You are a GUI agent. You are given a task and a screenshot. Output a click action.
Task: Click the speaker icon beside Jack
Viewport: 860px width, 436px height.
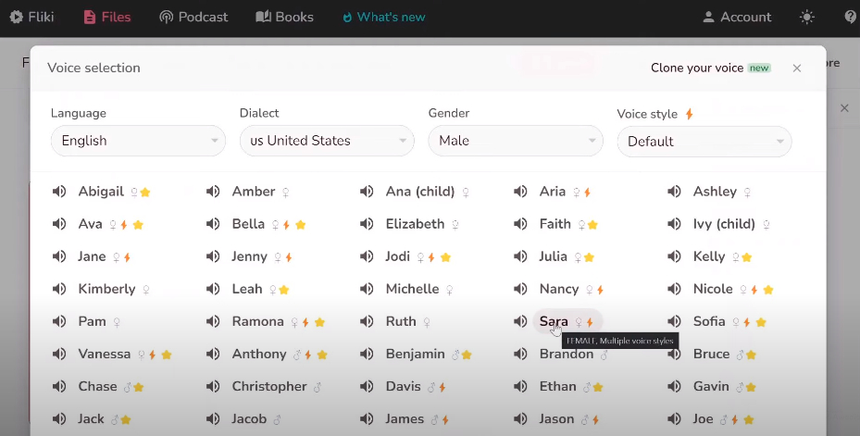(59, 418)
